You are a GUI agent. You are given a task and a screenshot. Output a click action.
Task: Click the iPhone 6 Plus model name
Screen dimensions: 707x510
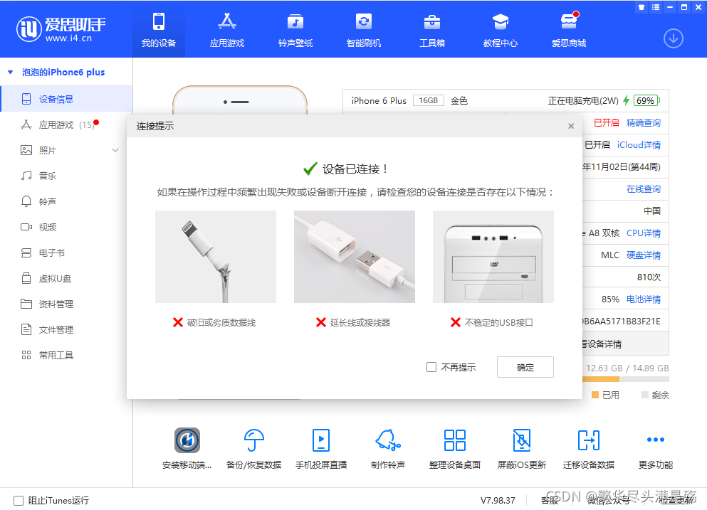click(x=379, y=101)
